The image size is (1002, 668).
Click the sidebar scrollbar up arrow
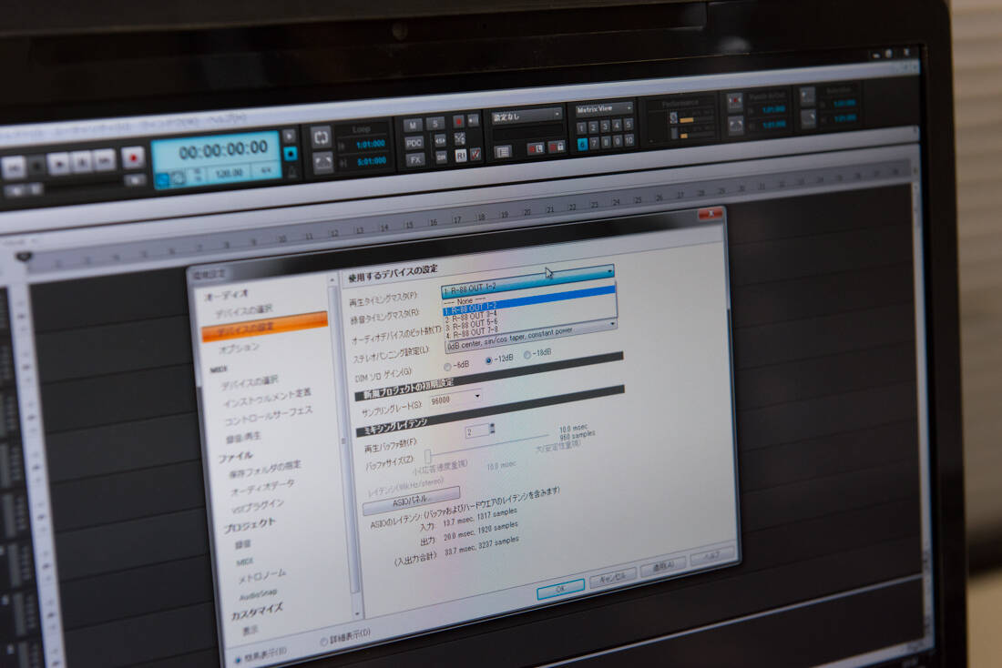[331, 280]
